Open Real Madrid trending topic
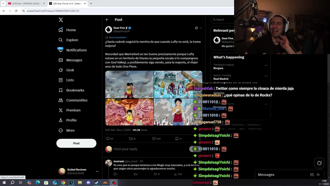 click(221, 79)
